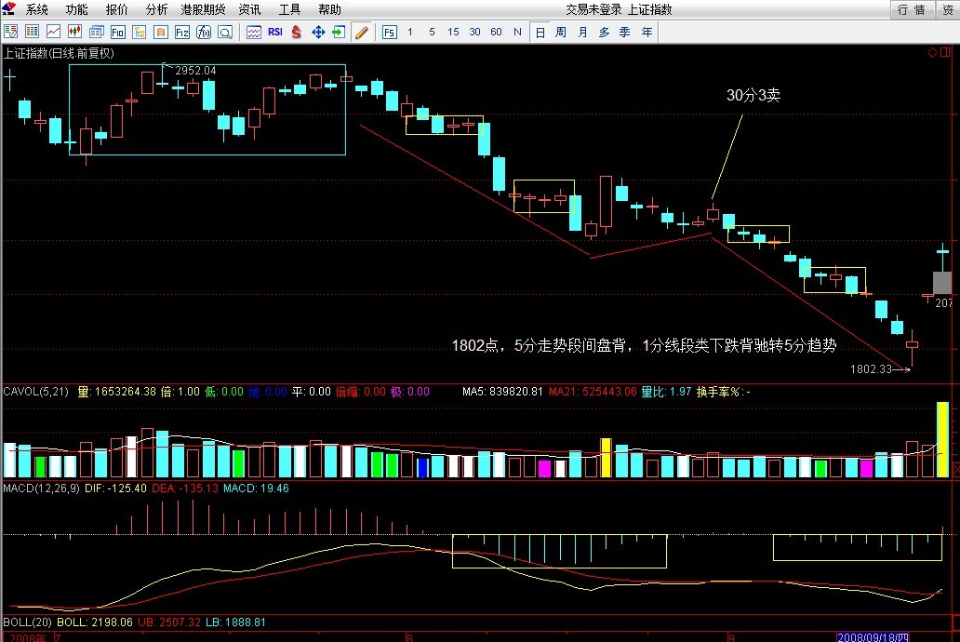Viewport: 960px width, 642px height.
Task: Click the blue four-arrow move icon
Action: click(x=318, y=32)
